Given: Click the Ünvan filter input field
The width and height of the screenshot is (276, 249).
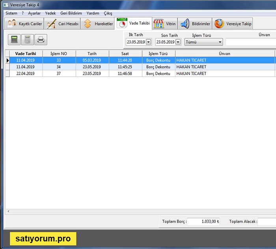Looking at the screenshot, I should (251, 42).
